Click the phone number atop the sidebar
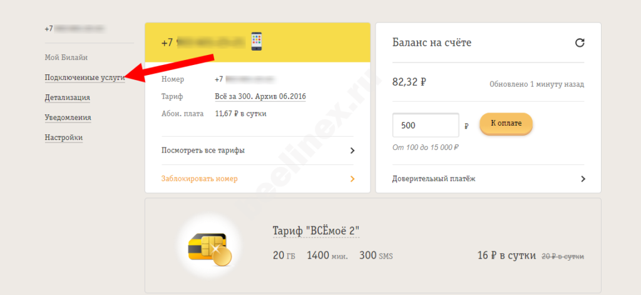Viewport: 641px width, 295px height. coord(74,29)
